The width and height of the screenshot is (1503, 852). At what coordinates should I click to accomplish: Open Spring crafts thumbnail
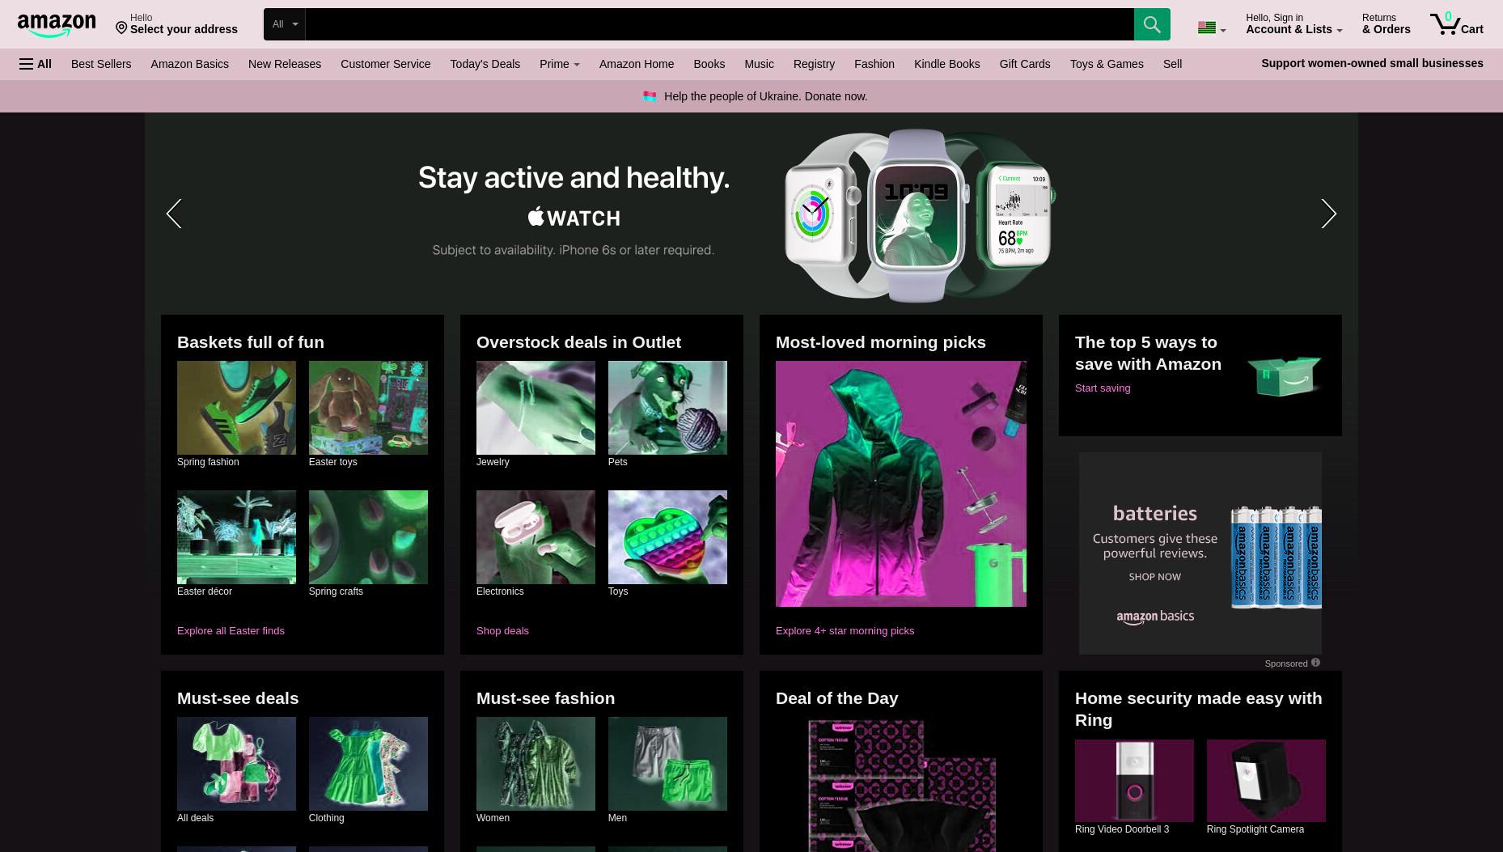368,537
